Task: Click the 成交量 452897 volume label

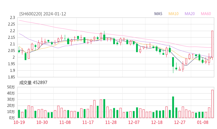Action: pos(33,83)
